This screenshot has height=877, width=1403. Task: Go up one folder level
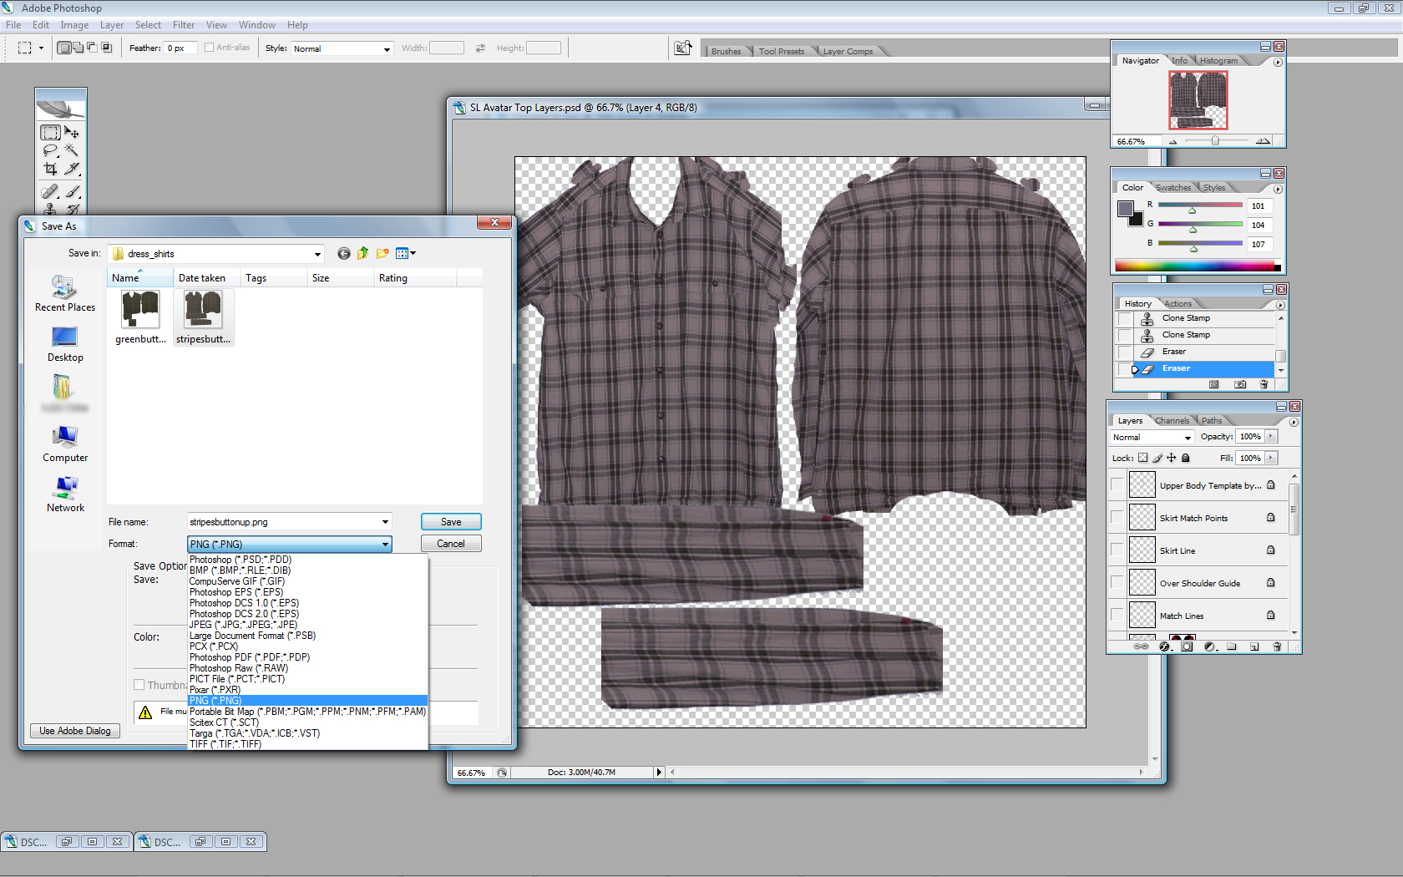pyautogui.click(x=362, y=254)
